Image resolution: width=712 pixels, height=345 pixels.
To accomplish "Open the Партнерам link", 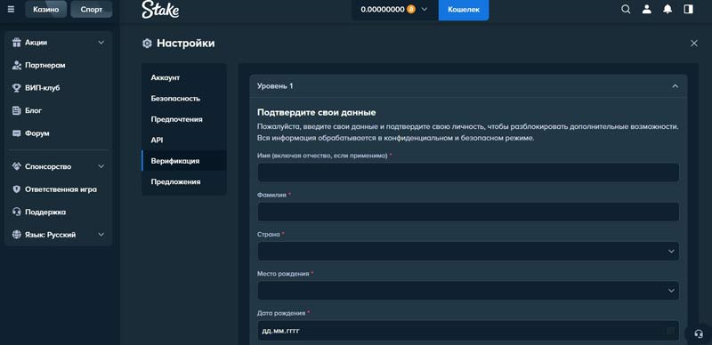I will 45,65.
